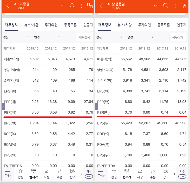This screenshot has height=183, width=190.
Task: Show more bottom-bar items on 삼성증권
Action: coord(174,174)
